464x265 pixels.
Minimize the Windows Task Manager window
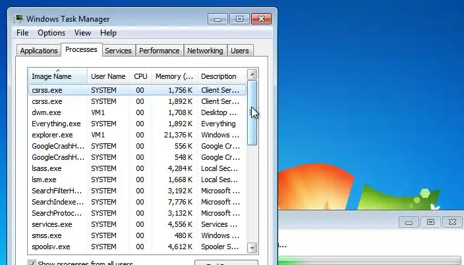217,19
